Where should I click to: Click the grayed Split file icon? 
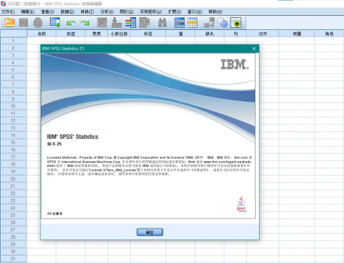(x=209, y=22)
